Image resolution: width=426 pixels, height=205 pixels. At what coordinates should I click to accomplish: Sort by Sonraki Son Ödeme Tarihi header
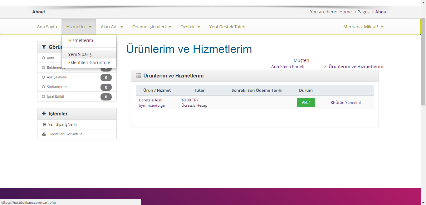pos(257,91)
